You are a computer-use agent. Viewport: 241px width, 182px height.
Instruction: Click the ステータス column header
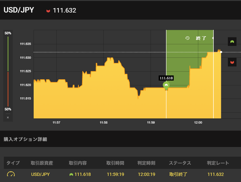(x=180, y=163)
